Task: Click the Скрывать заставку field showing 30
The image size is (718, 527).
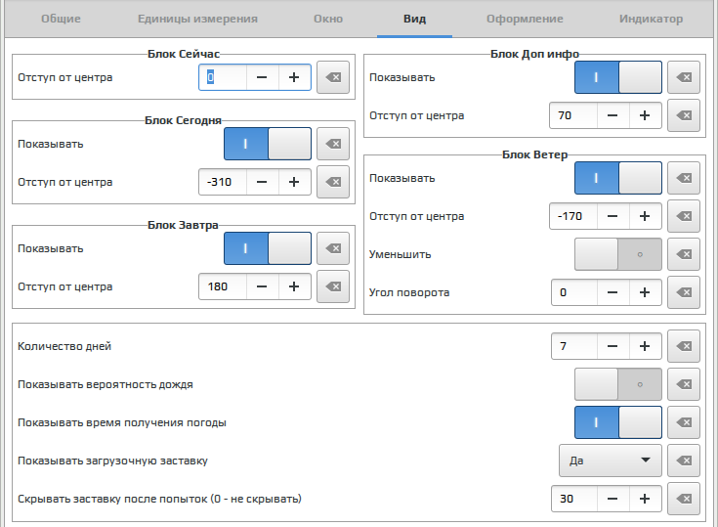Action: 574,499
